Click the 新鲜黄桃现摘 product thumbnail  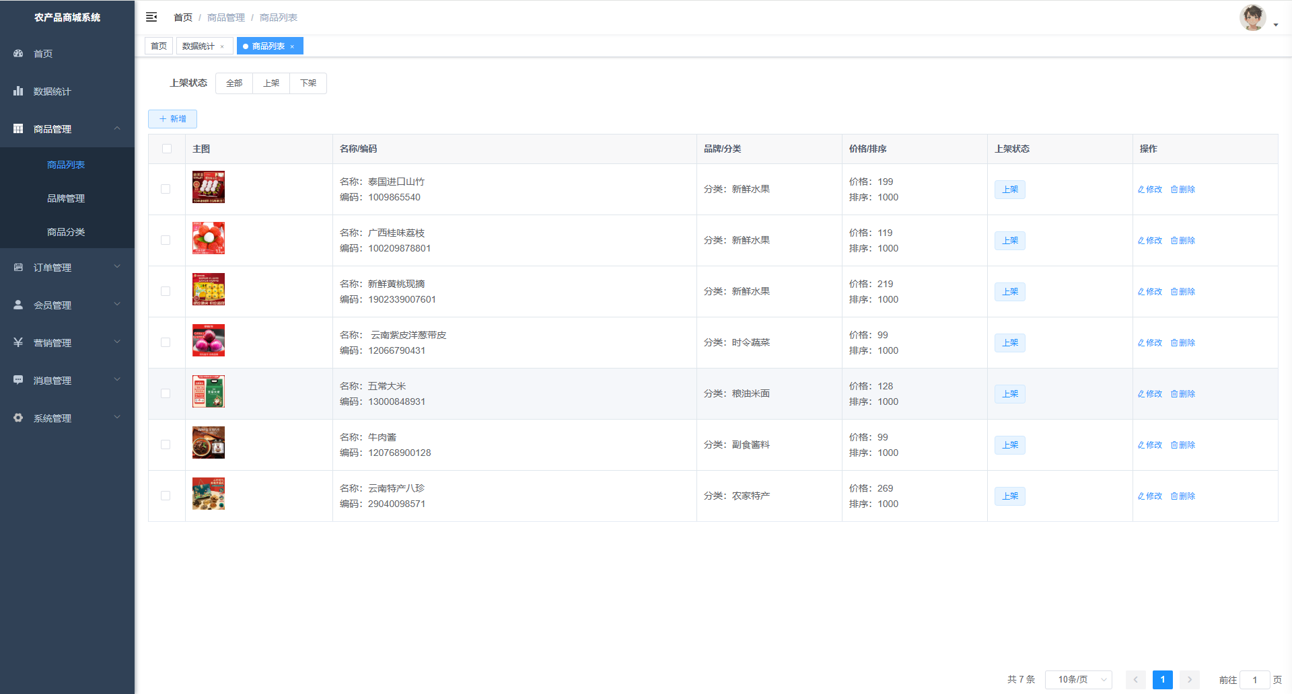(209, 289)
